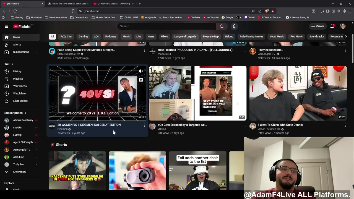Open Shorts in the sidebar

click(x=20, y=44)
